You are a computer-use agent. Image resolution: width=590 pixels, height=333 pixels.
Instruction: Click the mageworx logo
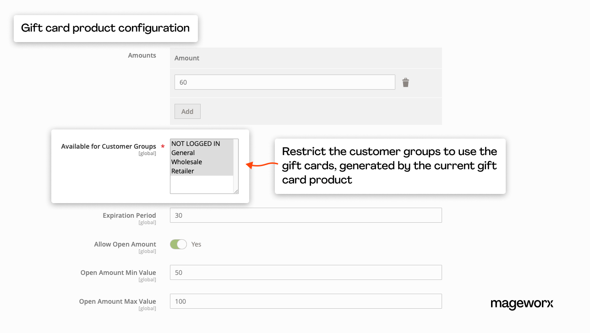[522, 304]
